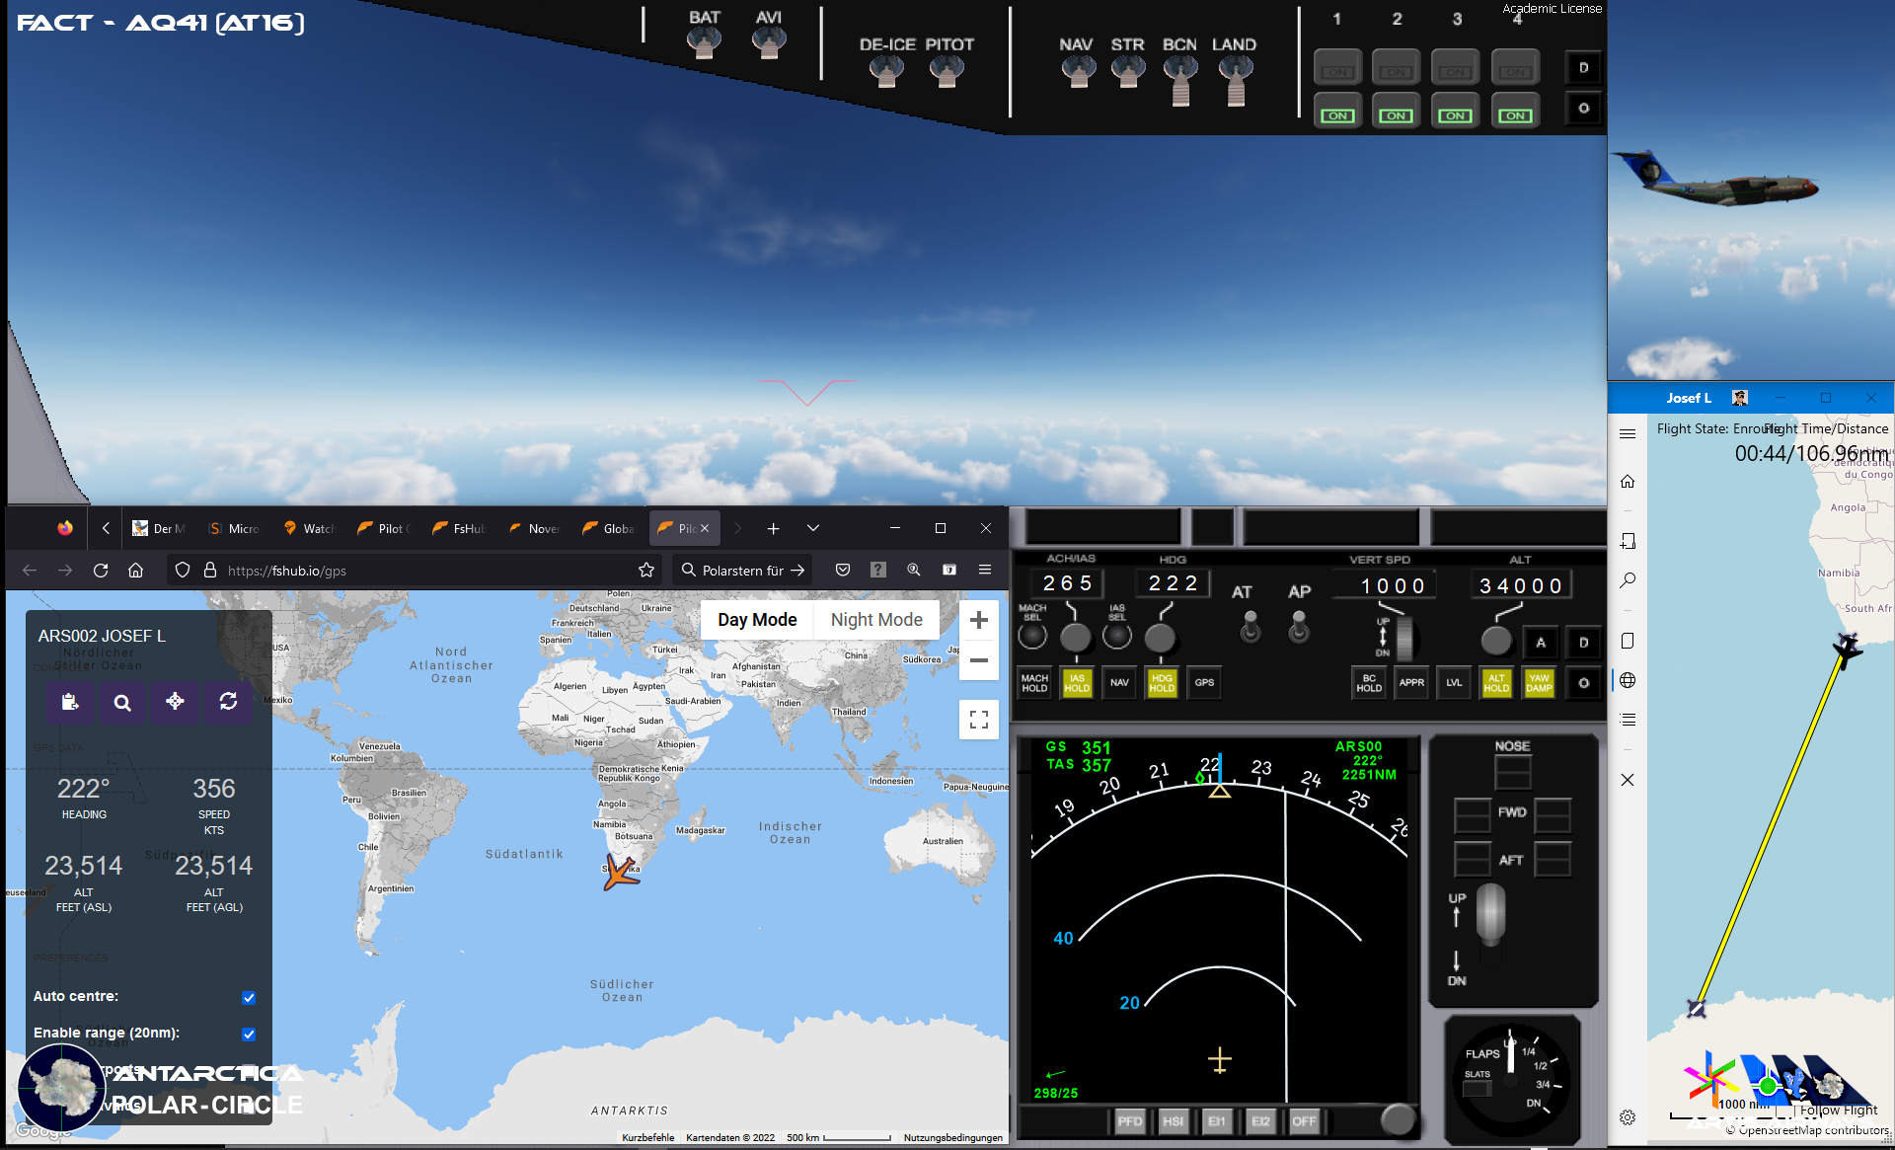Engage the MACH HOLD autopilot button
The image size is (1895, 1150).
(1034, 683)
